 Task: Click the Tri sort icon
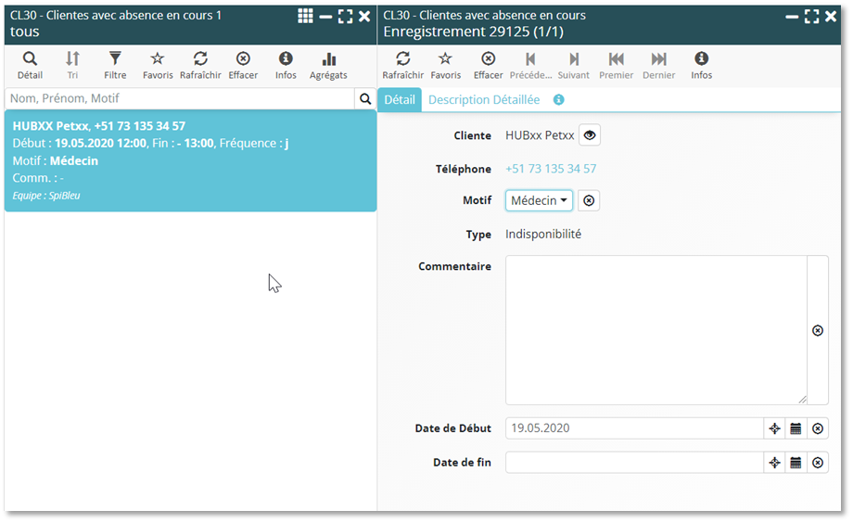tap(72, 65)
